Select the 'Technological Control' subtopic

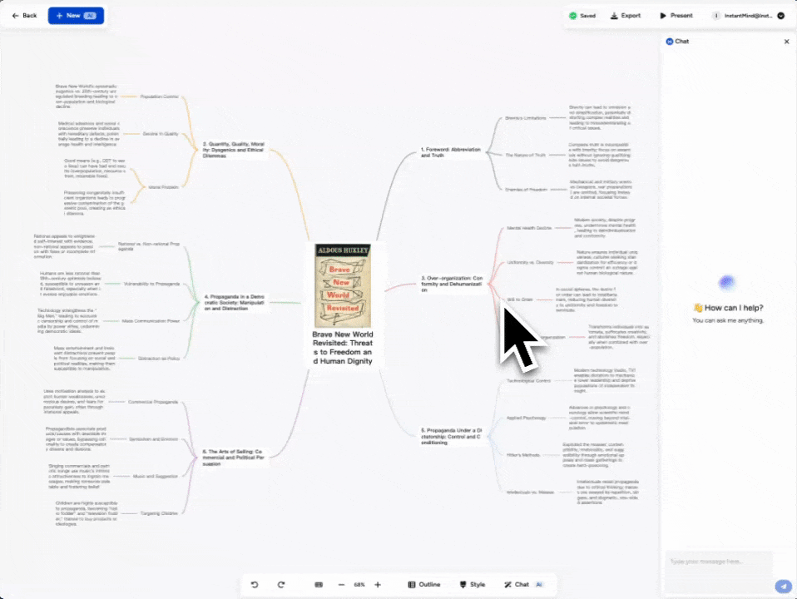pos(528,381)
